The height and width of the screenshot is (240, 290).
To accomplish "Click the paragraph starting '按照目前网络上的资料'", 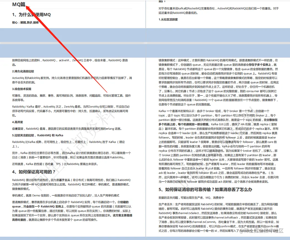I will coord(70,63).
